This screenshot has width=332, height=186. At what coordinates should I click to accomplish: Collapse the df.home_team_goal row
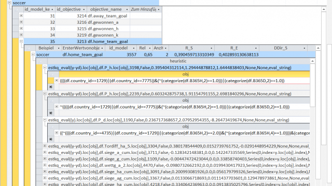(x=21, y=41)
